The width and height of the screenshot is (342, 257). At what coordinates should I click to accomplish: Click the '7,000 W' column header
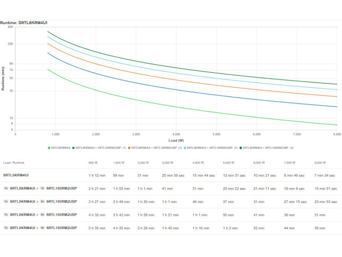tap(290, 163)
